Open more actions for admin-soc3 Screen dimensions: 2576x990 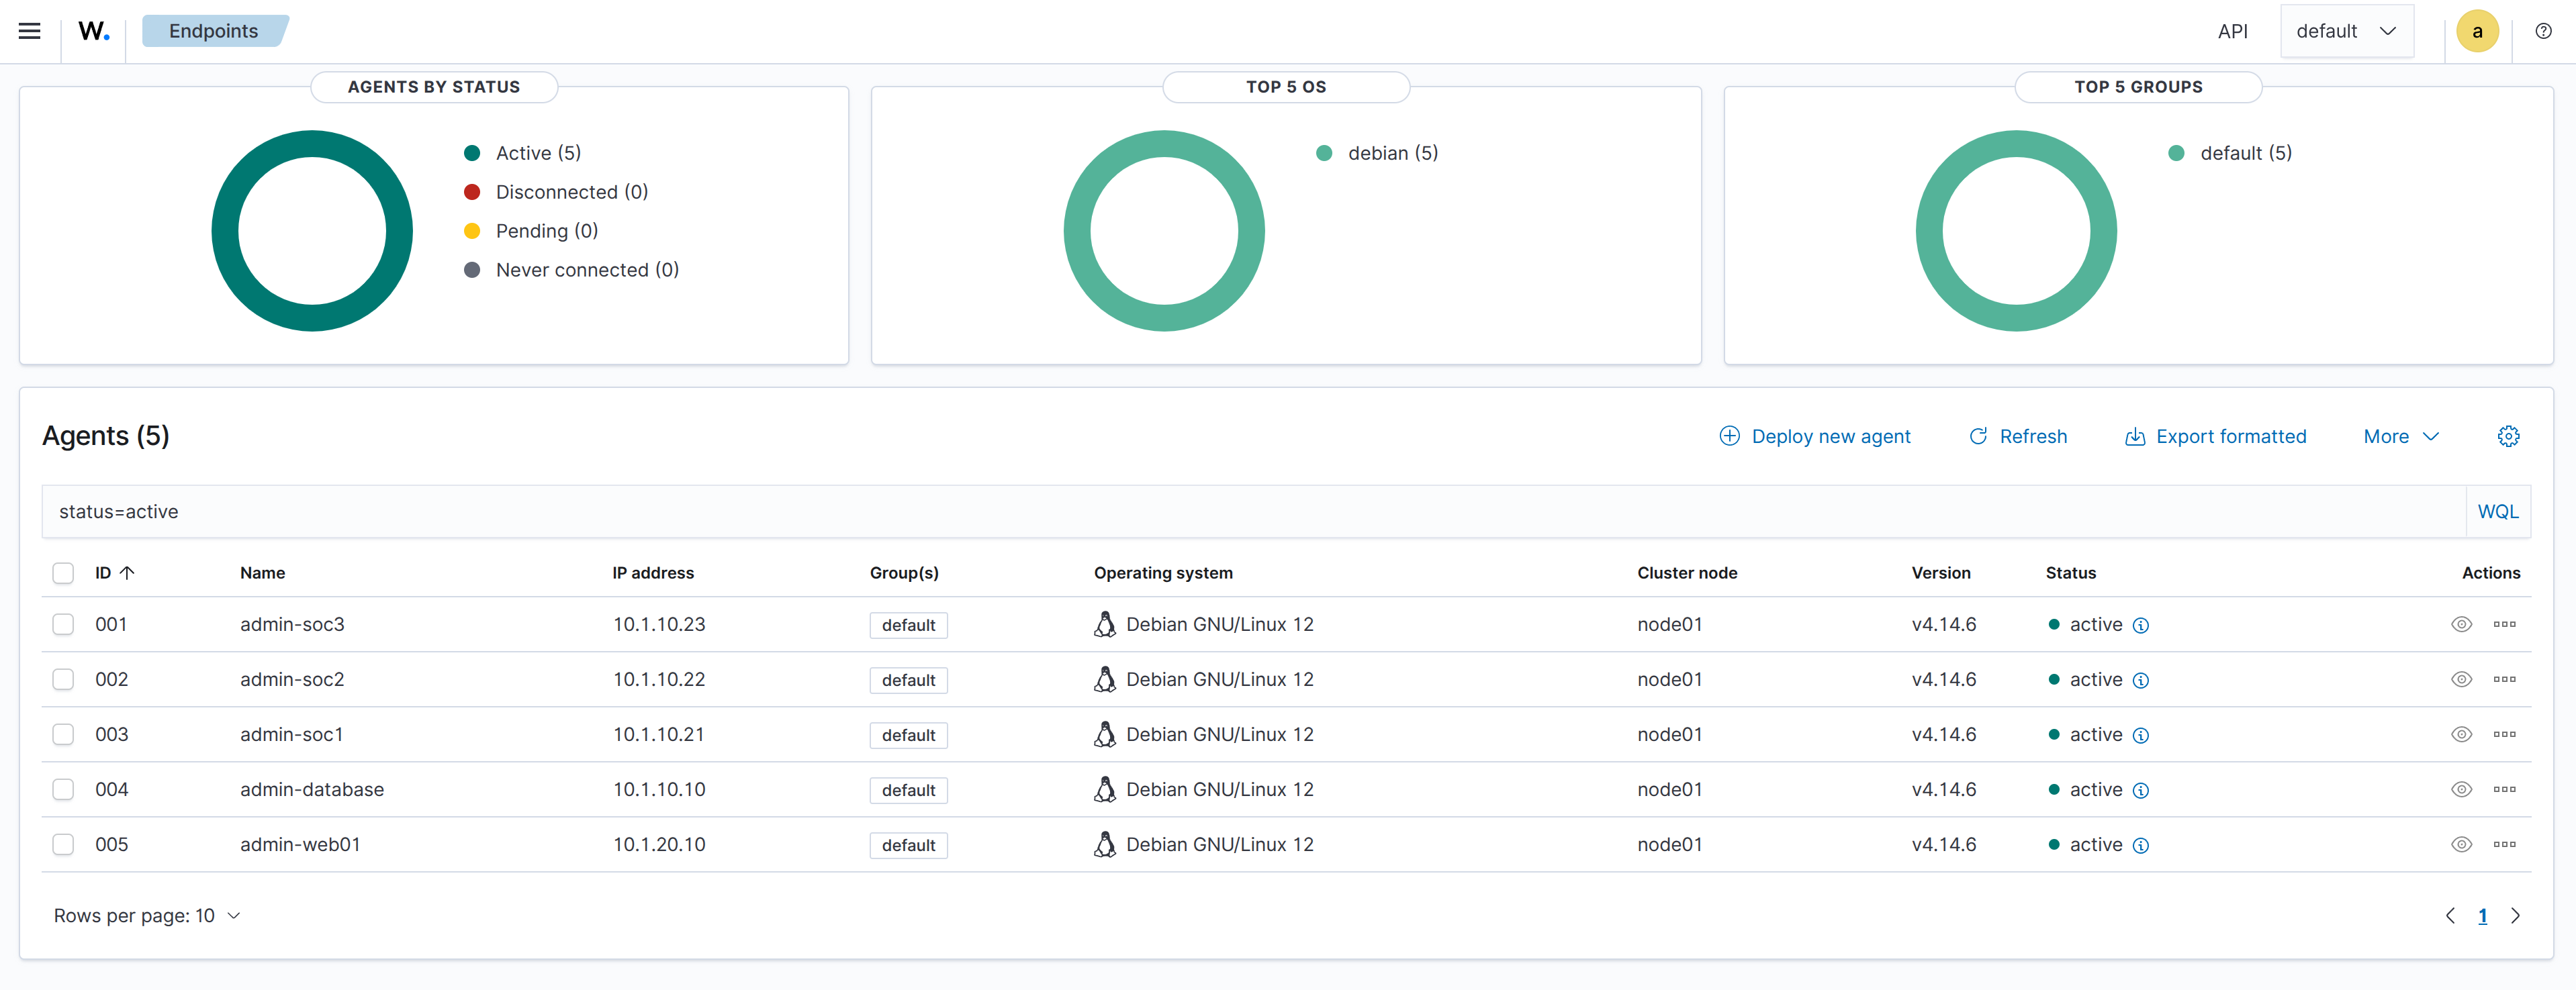(x=2504, y=624)
